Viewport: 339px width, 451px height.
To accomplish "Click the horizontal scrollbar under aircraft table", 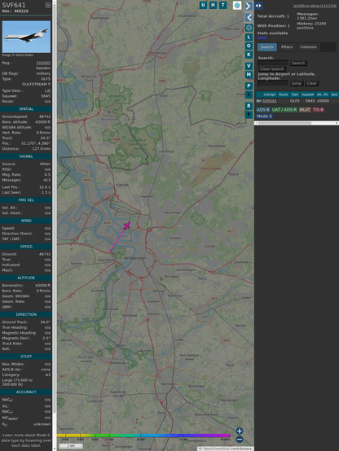I will click(x=297, y=123).
